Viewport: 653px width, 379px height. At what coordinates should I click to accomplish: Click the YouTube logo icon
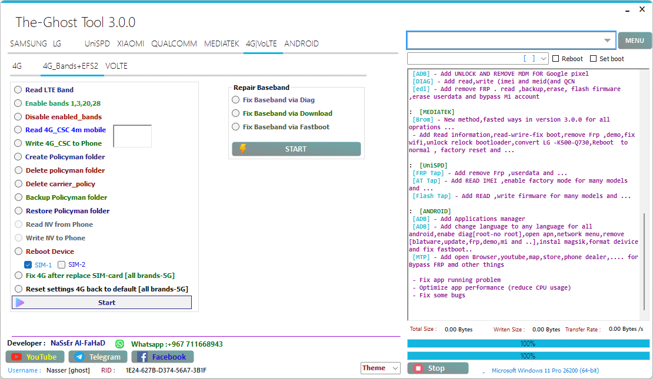click(16, 357)
